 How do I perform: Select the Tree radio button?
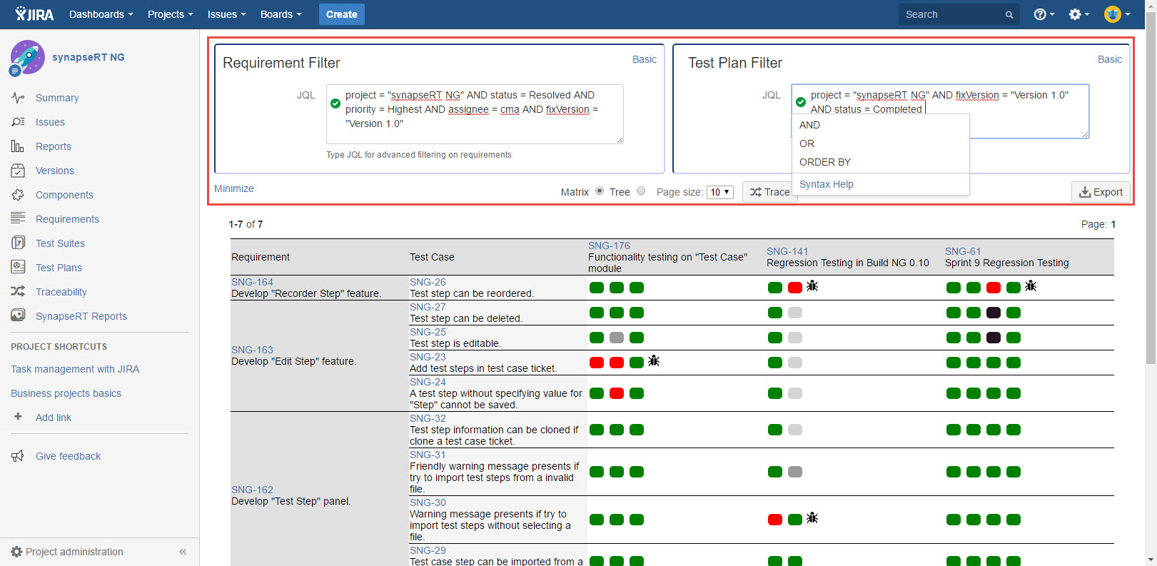tap(641, 191)
